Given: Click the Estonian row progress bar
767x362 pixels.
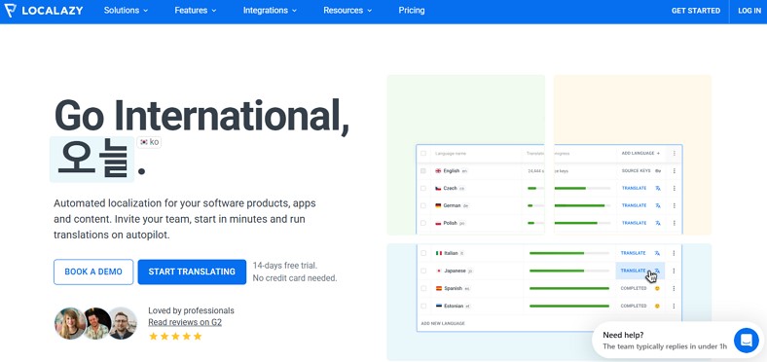Looking at the screenshot, I should (569, 306).
